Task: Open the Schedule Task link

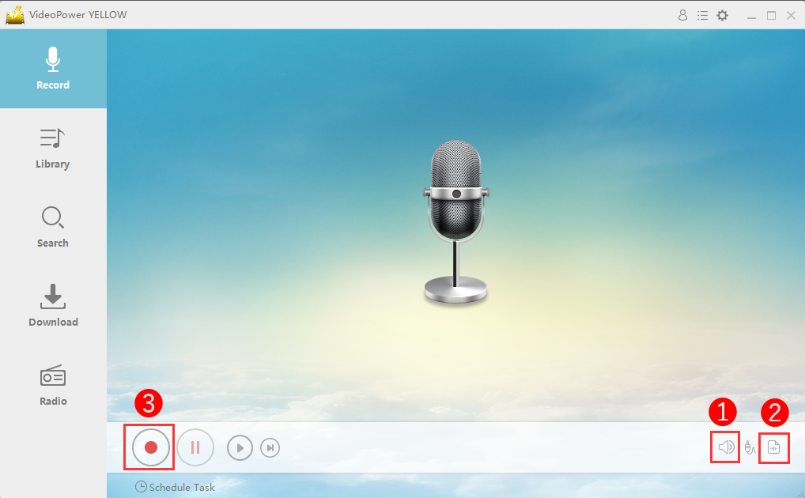Action: point(175,487)
